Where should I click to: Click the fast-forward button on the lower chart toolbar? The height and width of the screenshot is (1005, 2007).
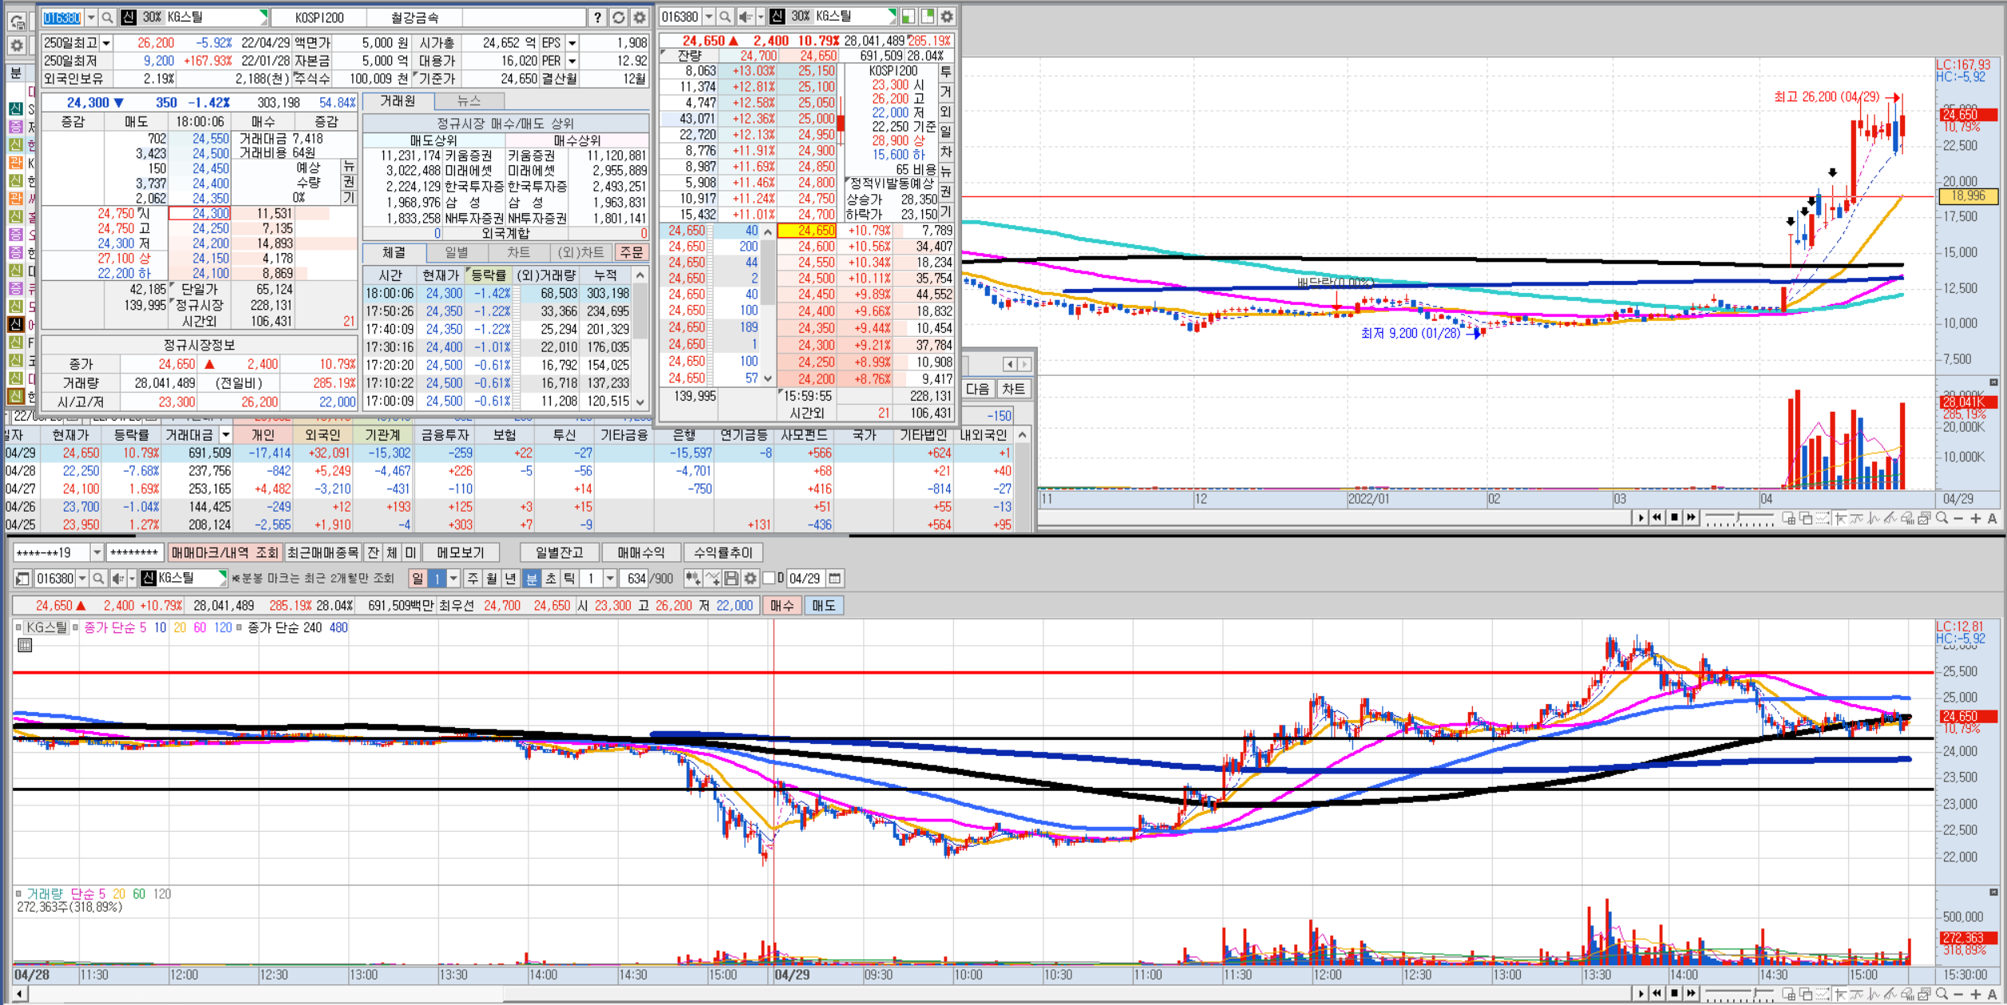1691,994
